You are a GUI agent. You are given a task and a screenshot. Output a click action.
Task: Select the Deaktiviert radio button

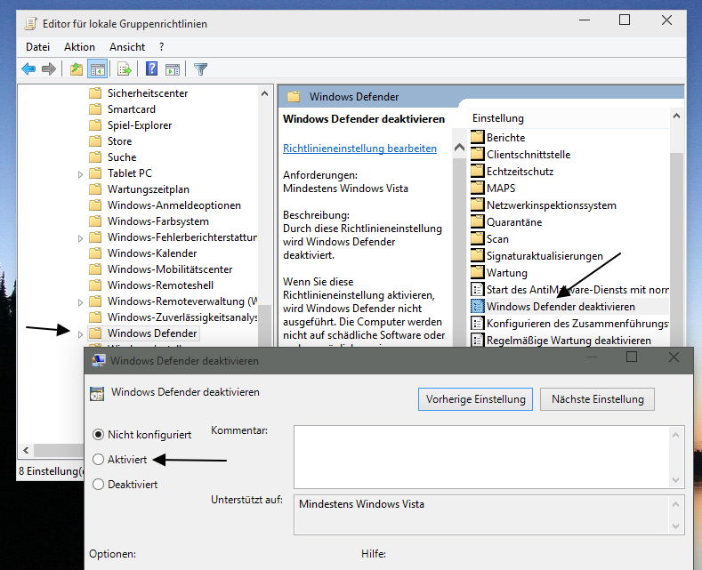98,484
